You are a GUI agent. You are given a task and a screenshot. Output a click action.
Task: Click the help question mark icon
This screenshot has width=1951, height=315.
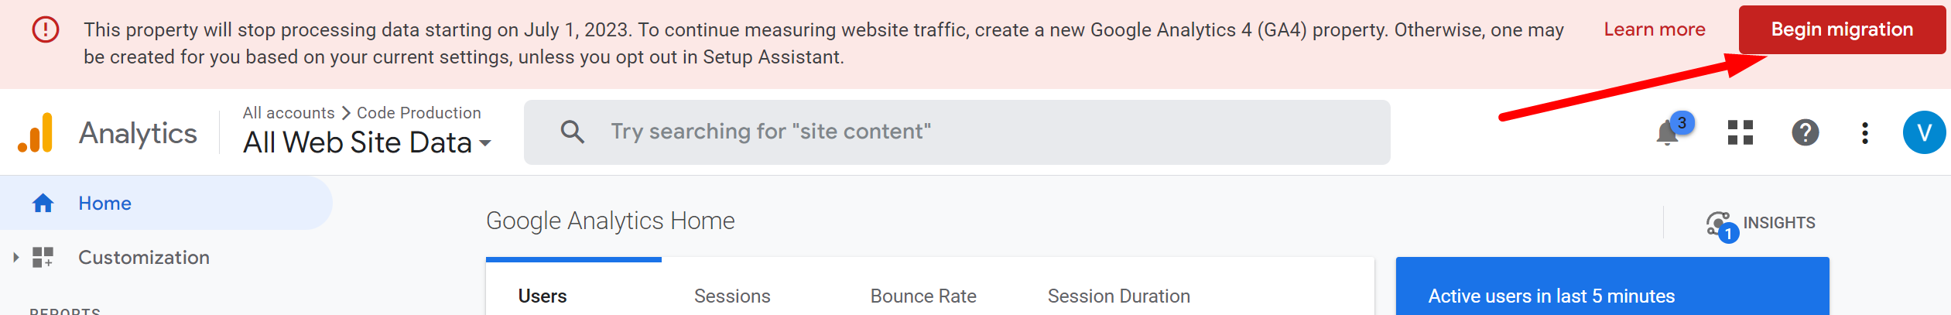click(1806, 132)
